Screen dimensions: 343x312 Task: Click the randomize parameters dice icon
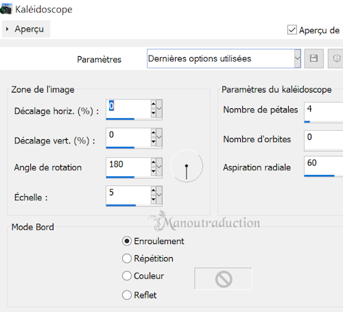tap(336, 58)
